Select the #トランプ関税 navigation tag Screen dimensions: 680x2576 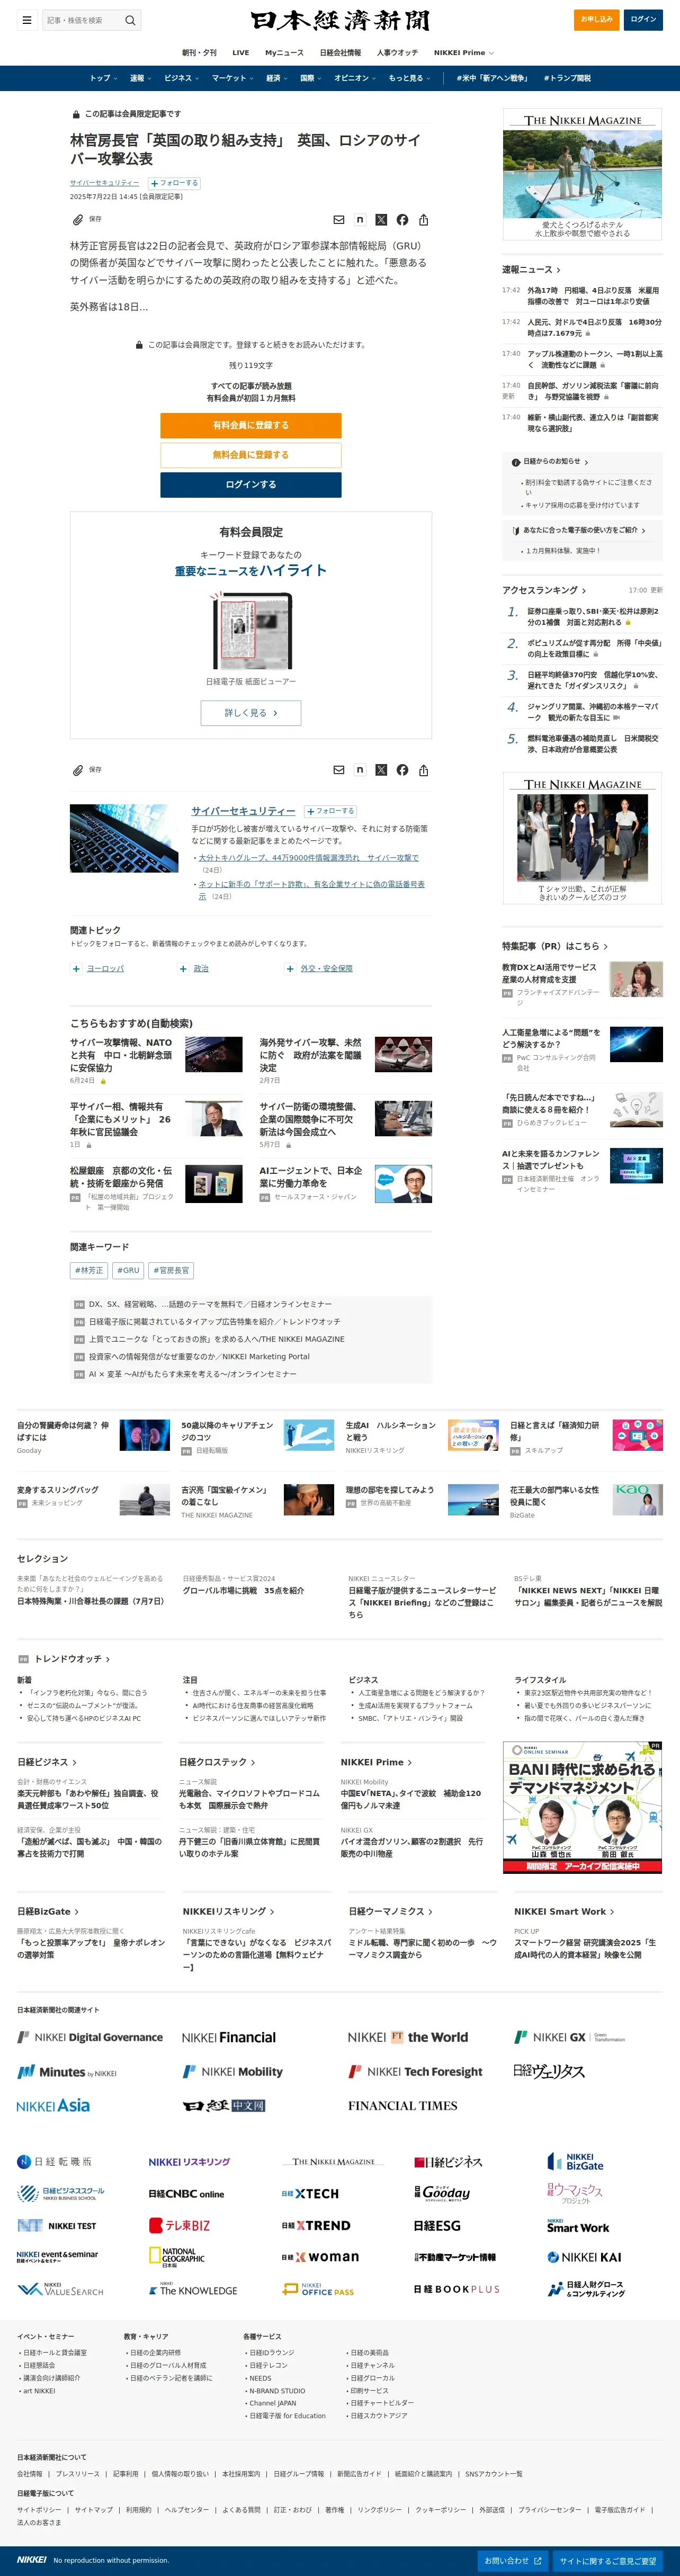(567, 78)
